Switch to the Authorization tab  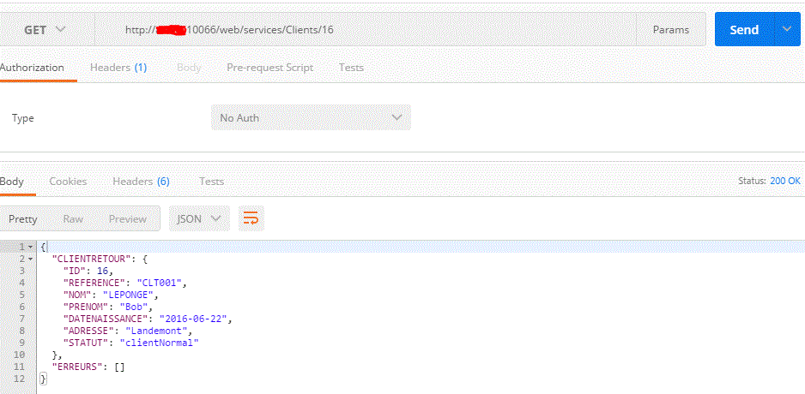pos(31,68)
